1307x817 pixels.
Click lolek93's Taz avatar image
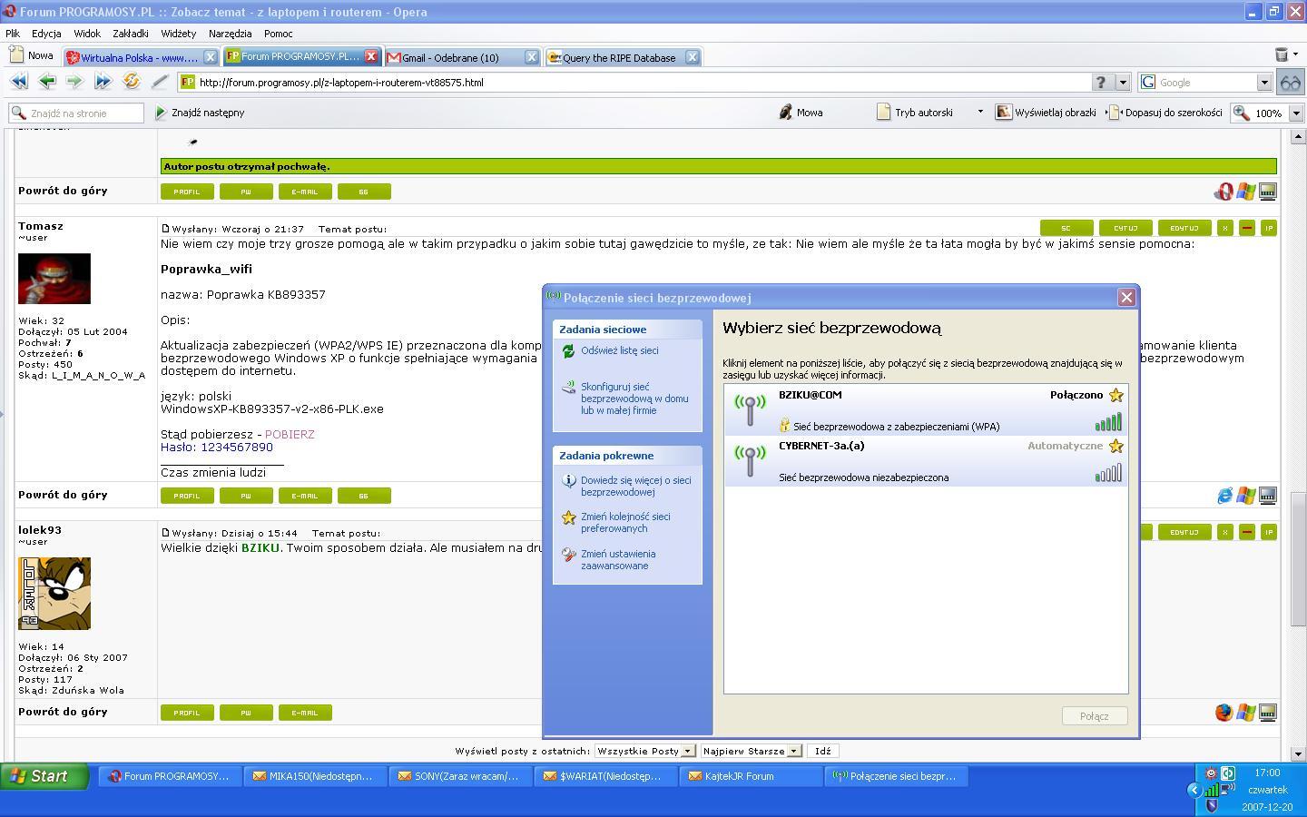(54, 594)
